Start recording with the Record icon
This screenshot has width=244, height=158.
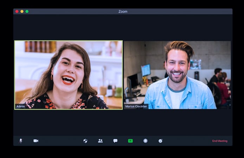145,141
